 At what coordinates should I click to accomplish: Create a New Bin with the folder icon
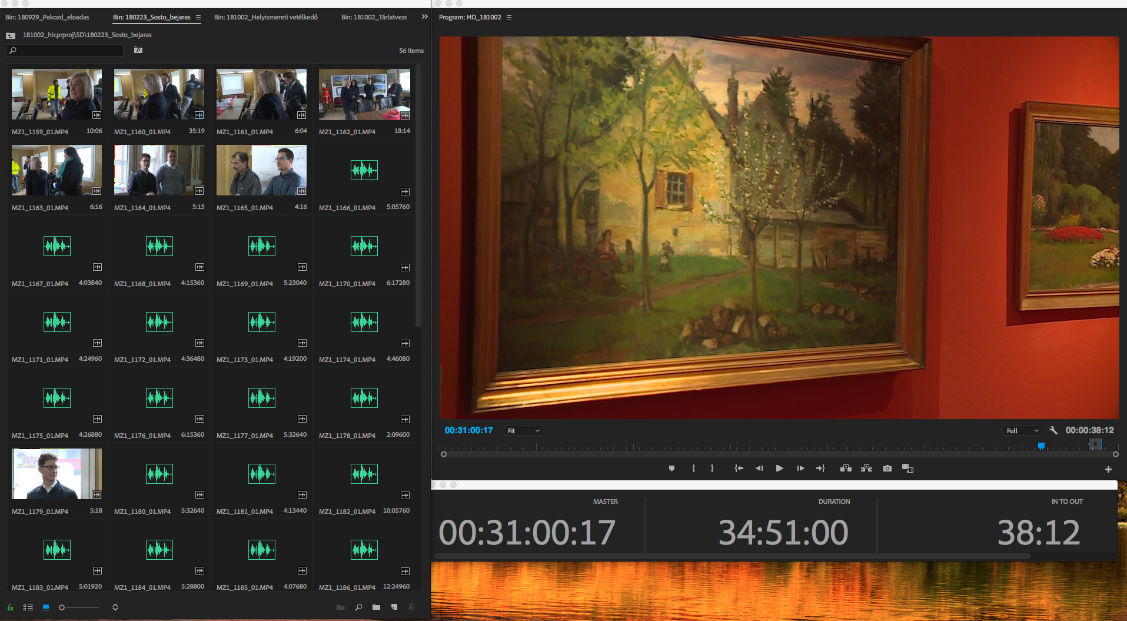[376, 607]
